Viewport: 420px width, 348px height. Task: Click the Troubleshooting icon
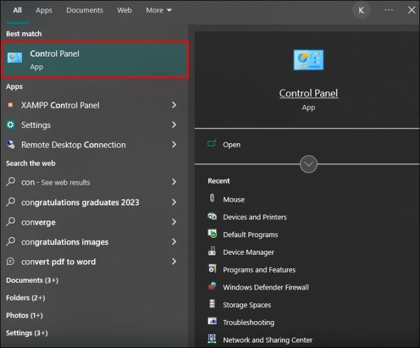point(212,321)
